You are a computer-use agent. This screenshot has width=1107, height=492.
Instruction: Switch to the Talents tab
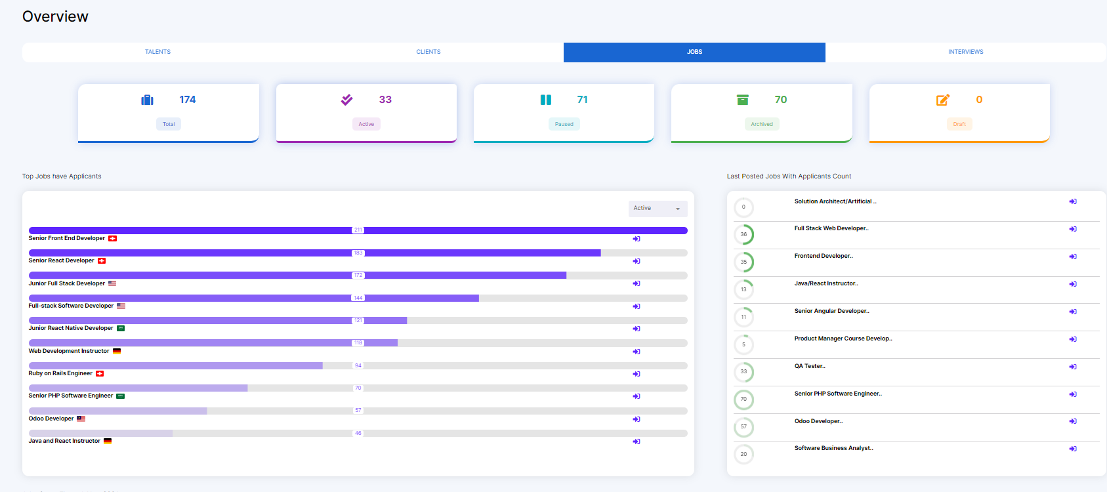coord(157,52)
